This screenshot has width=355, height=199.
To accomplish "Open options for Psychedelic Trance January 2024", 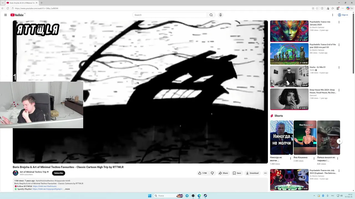I will [339, 22].
